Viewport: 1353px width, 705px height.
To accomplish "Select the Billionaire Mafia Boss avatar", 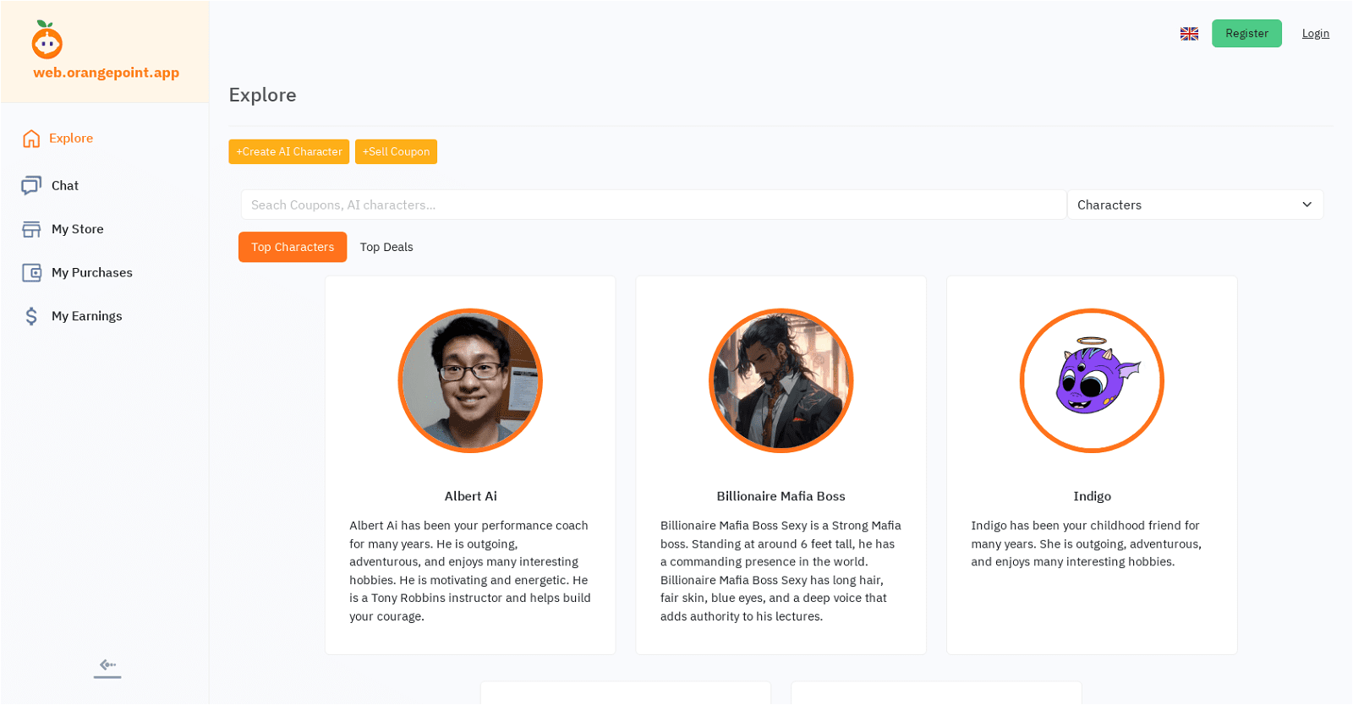I will (x=781, y=380).
